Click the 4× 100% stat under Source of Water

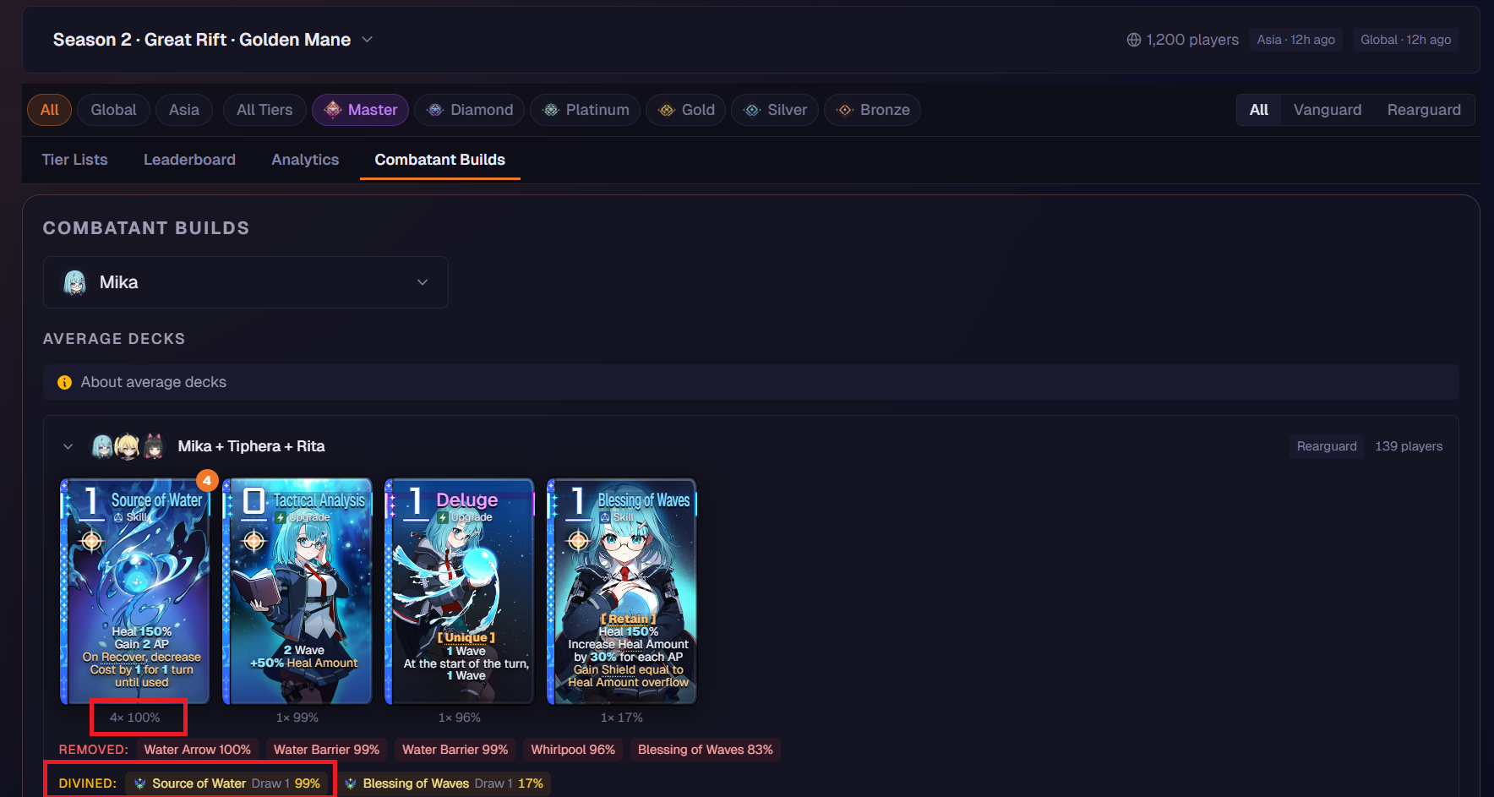tap(135, 718)
